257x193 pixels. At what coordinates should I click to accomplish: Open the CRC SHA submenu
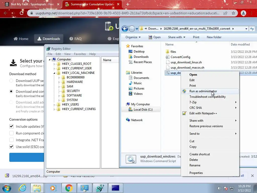[x=210, y=108]
